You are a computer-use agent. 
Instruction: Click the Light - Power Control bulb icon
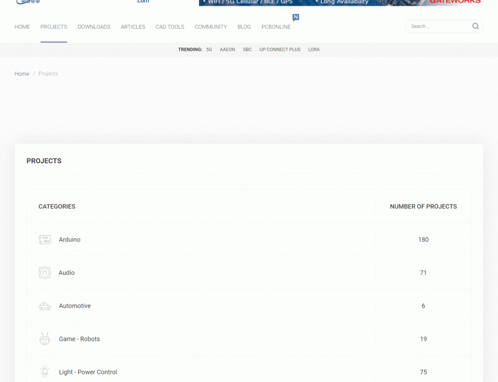[x=45, y=372]
